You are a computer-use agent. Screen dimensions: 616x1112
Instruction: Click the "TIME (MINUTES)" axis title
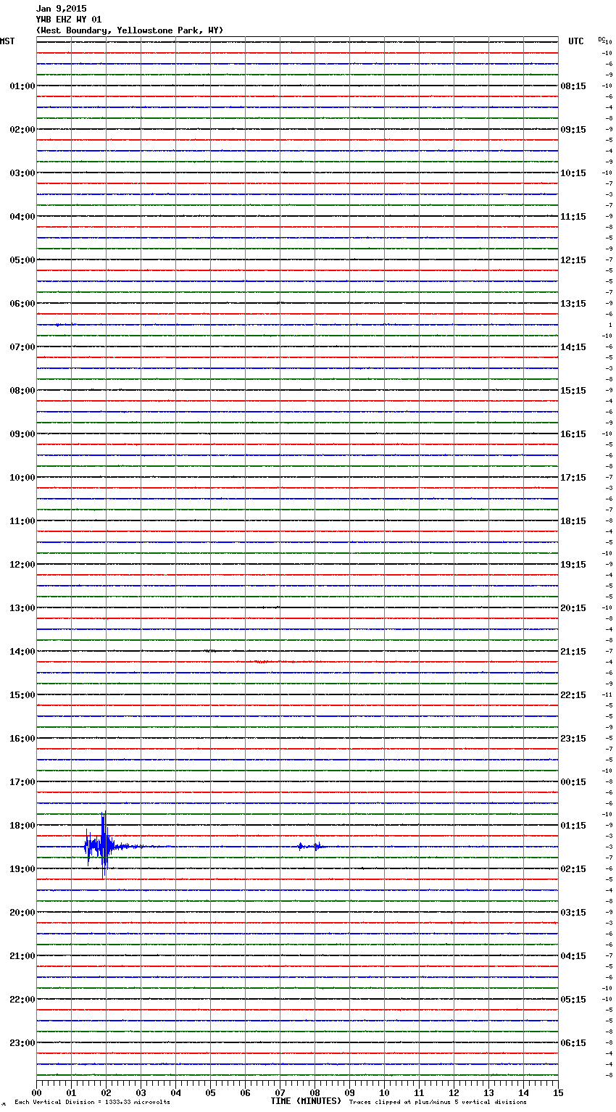pos(306,1101)
